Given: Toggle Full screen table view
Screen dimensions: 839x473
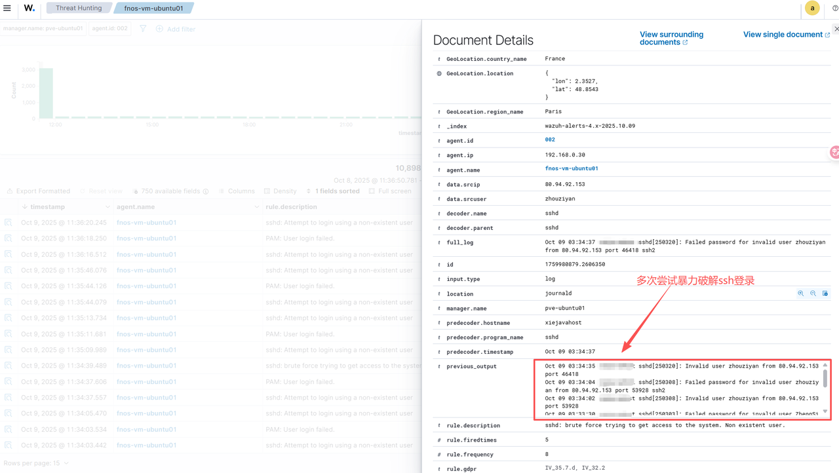Looking at the screenshot, I should (x=390, y=191).
